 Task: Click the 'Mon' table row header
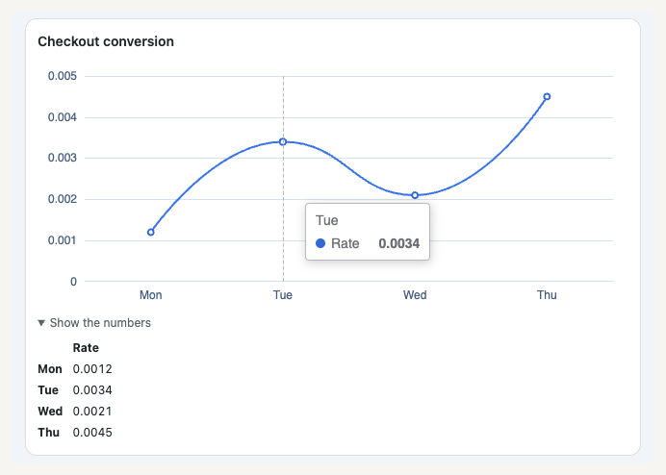(50, 369)
